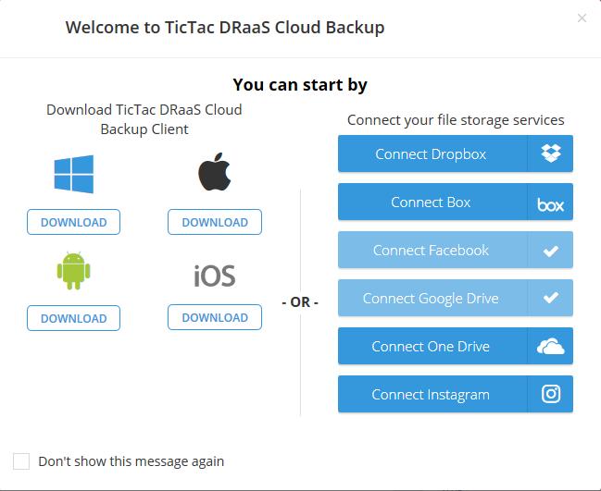The height and width of the screenshot is (491, 601).
Task: Click the Apple logo icon
Action: (x=215, y=172)
